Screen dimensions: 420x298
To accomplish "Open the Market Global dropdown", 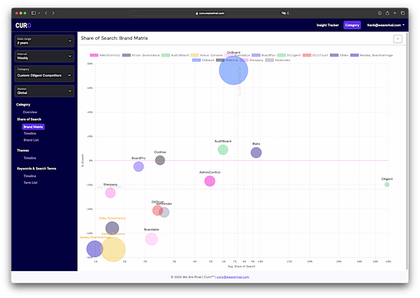I will [44, 91].
